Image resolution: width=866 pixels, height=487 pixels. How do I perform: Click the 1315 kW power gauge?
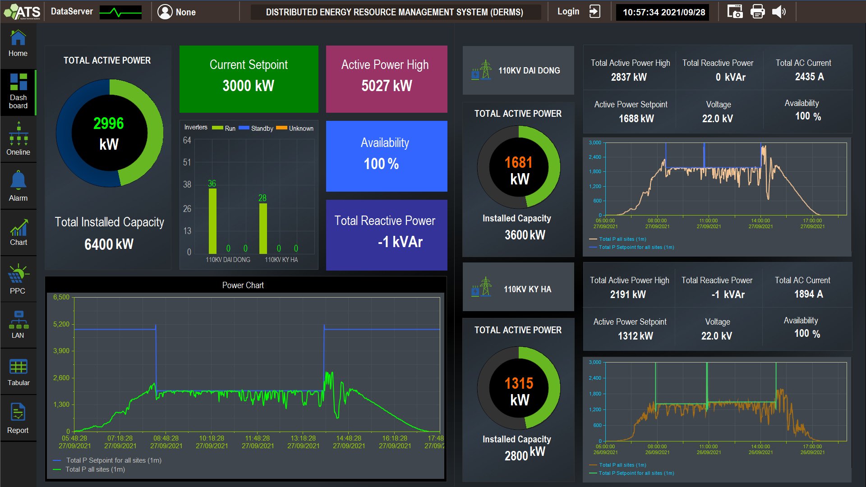519,388
